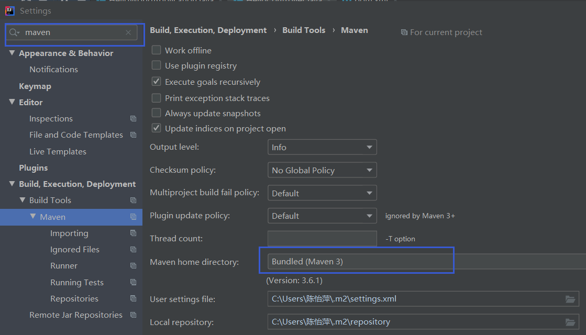The height and width of the screenshot is (335, 586).
Task: Click project-level icon beside Inspections
Action: pyautogui.click(x=133, y=119)
